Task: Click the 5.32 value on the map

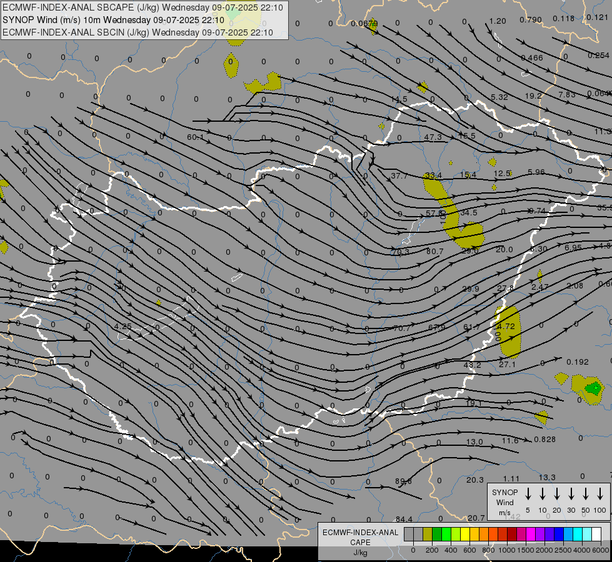Action: [x=499, y=97]
